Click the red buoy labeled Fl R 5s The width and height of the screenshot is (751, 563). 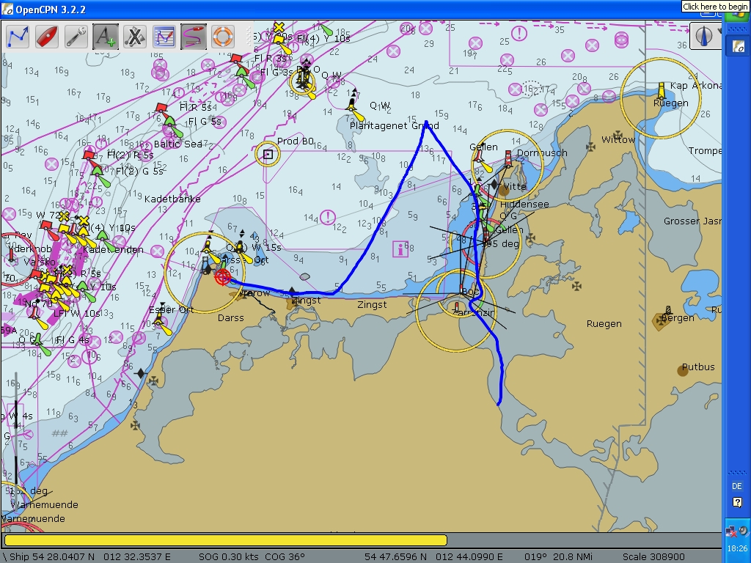(x=162, y=108)
